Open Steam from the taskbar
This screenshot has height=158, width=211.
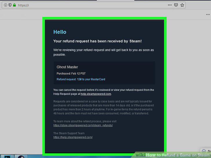(21, 156)
